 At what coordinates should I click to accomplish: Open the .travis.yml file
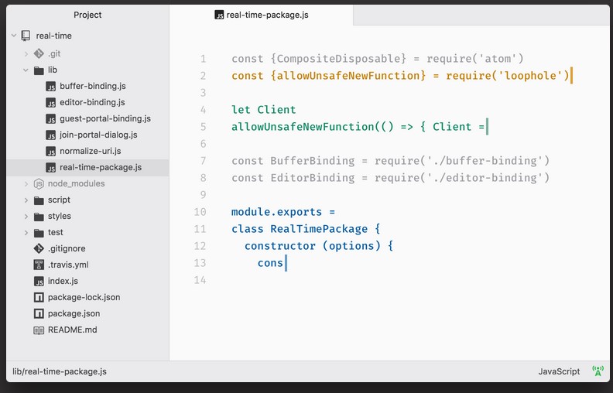(68, 265)
